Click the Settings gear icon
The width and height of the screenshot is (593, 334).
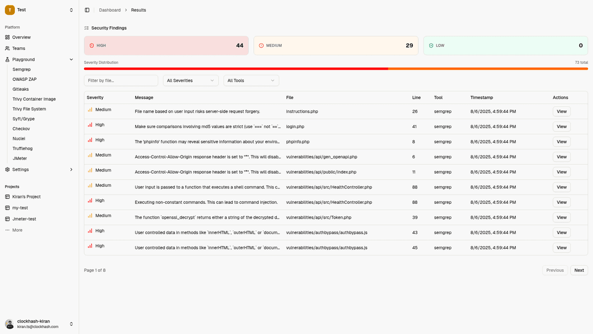click(x=8, y=169)
